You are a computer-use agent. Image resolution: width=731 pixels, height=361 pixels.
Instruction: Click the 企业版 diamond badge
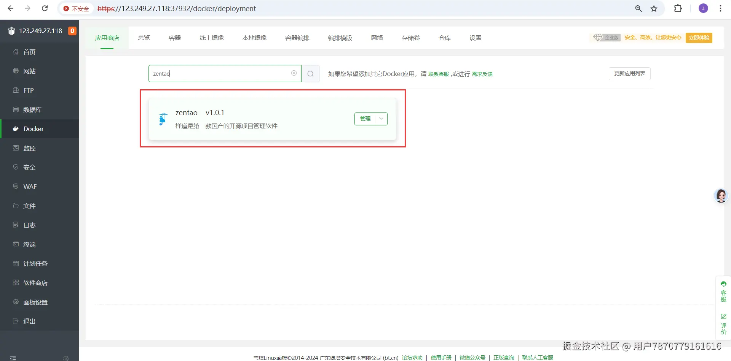pyautogui.click(x=607, y=37)
